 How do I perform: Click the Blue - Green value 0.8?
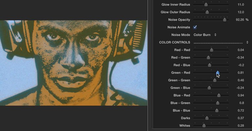point(242,103)
